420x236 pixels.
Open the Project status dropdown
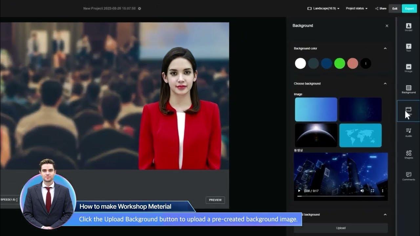[357, 9]
